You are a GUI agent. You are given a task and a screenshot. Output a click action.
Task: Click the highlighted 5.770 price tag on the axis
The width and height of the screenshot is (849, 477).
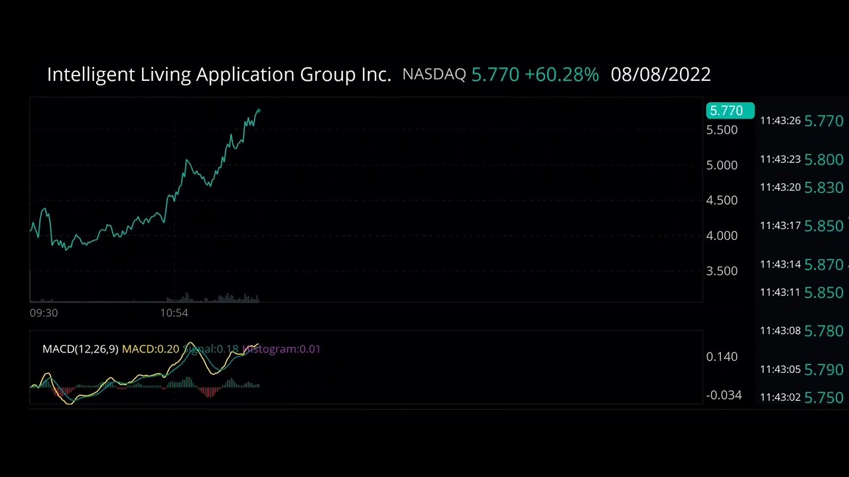730,111
